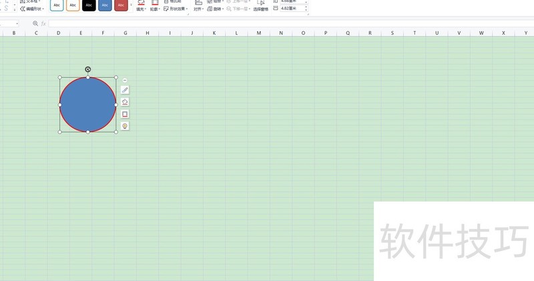Image resolution: width=534 pixels, height=281 pixels.
Task: Open the shape fill bucket quick tool
Action: [125, 102]
